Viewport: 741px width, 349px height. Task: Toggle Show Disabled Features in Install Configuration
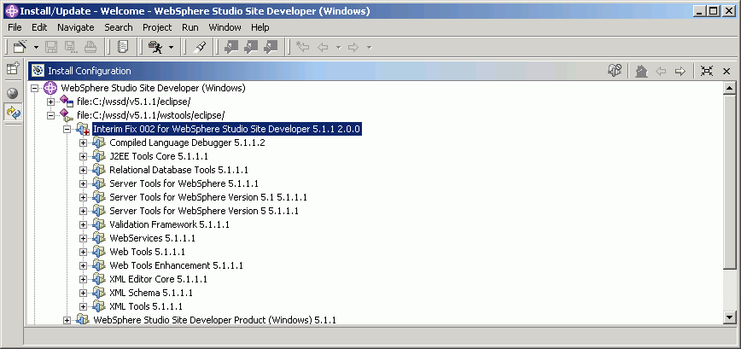click(615, 71)
